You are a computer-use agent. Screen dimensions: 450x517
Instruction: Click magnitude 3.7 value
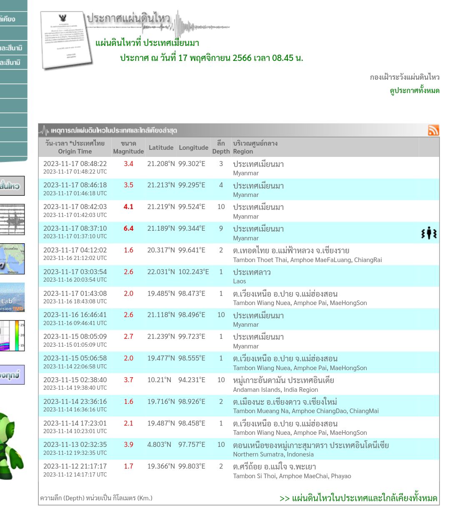click(128, 380)
